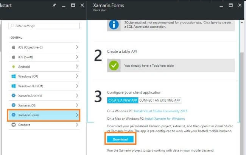Choose the Windows 8.1 (C#) entry
This screenshot has height=155, width=246.
[44, 86]
